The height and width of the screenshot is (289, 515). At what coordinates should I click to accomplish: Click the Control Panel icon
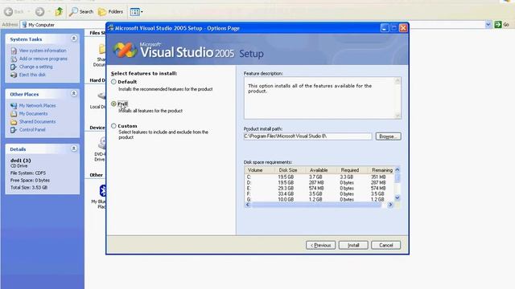pyautogui.click(x=14, y=130)
